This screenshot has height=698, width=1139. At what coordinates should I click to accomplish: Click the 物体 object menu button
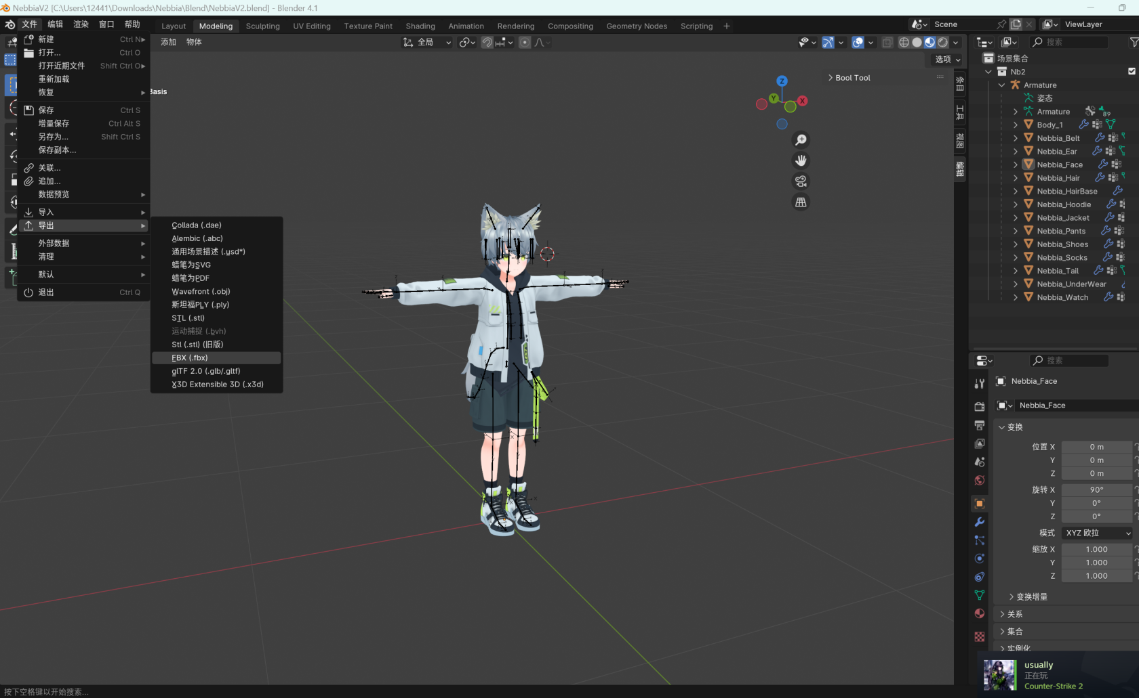tap(194, 42)
